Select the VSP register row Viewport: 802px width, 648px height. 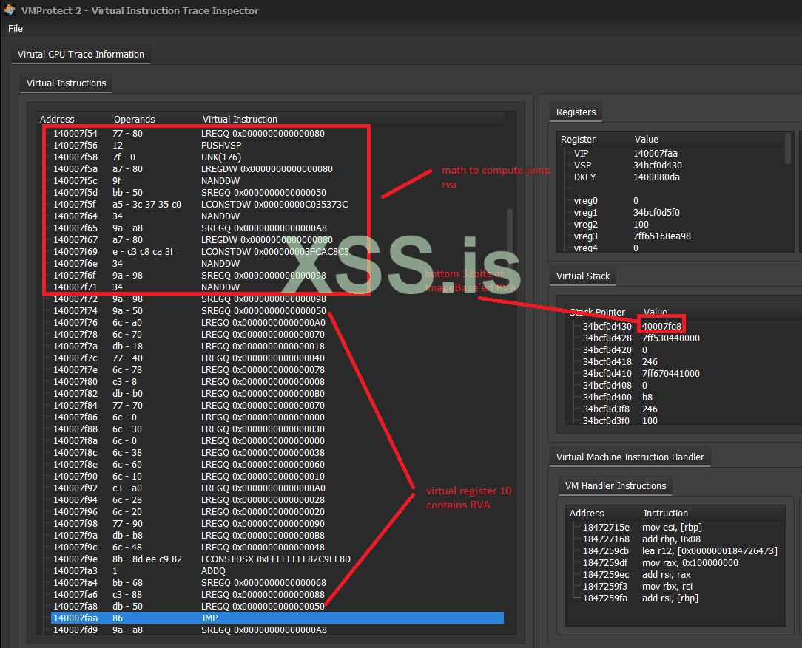pyautogui.click(x=677, y=165)
